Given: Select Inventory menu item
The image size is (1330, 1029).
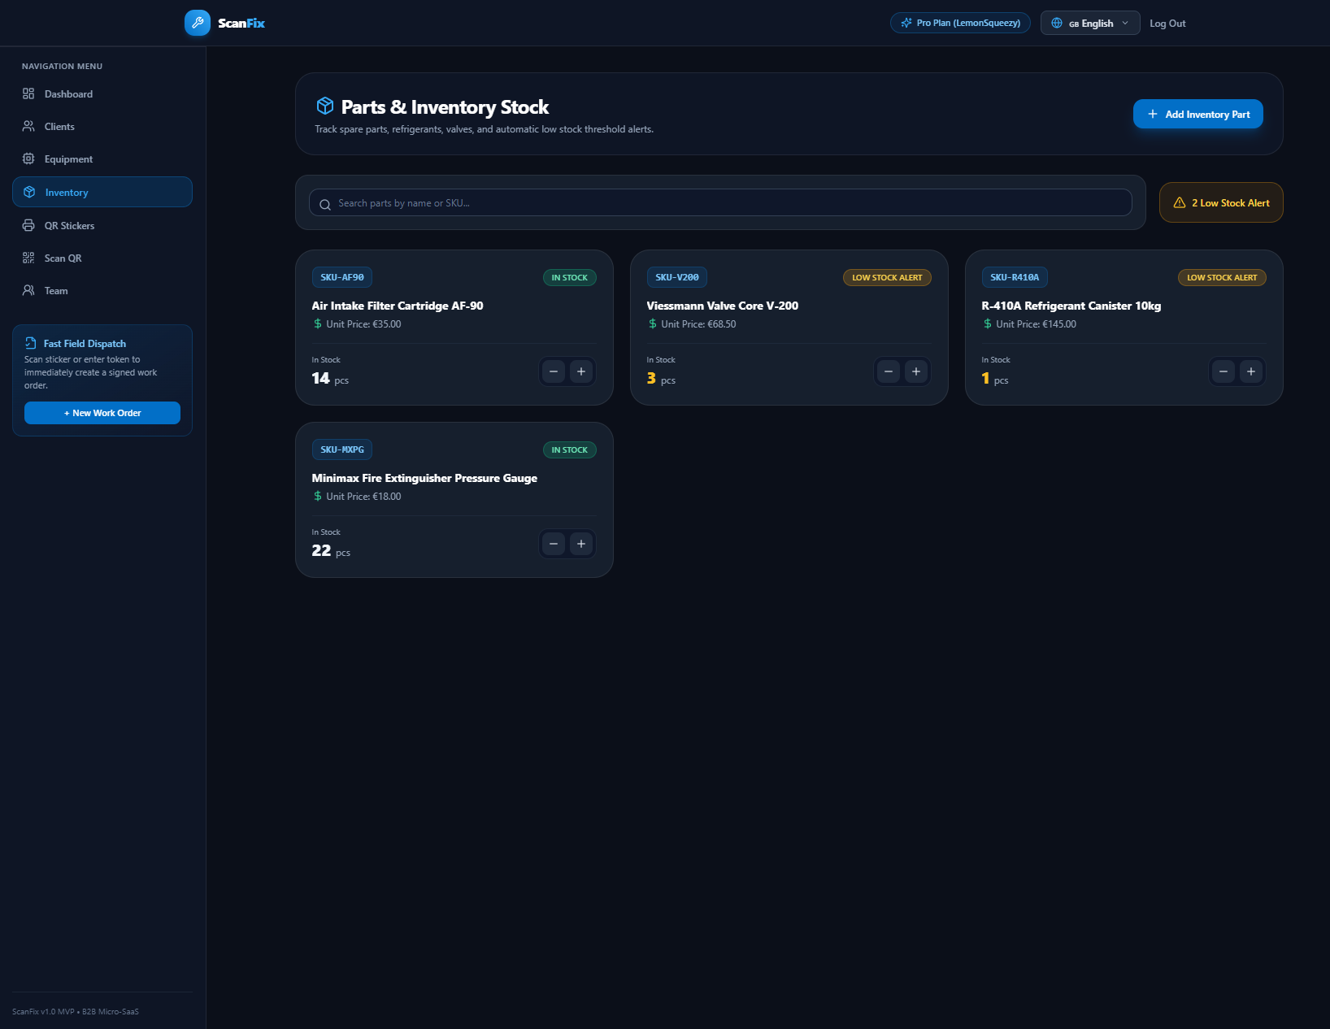Looking at the screenshot, I should coord(102,192).
